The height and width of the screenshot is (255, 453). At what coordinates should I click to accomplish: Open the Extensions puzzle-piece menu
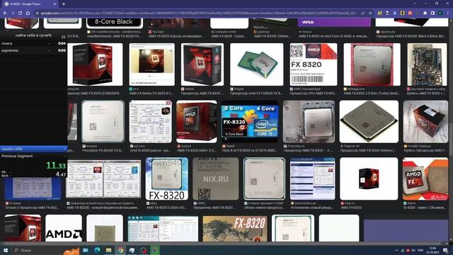click(x=425, y=13)
